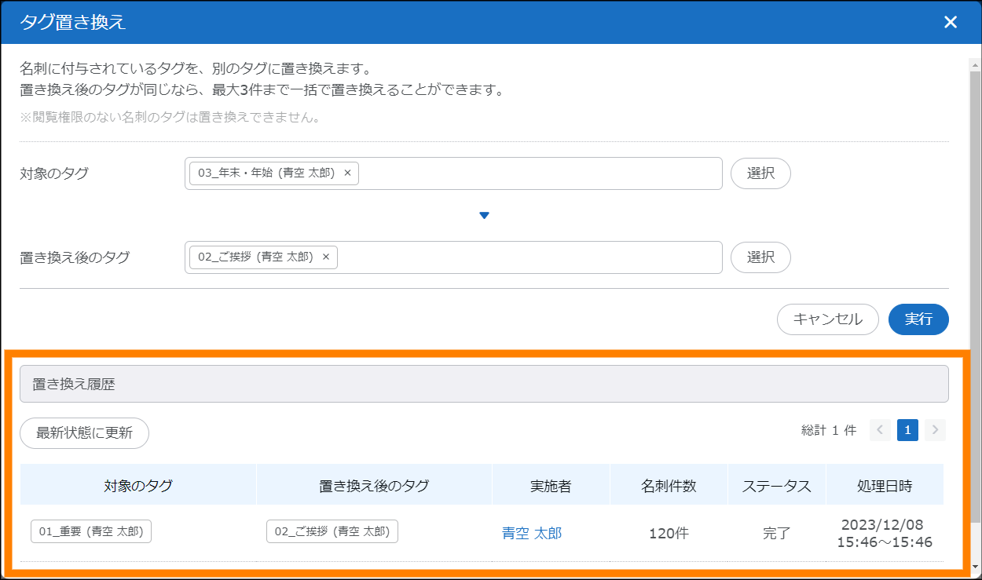This screenshot has width=982, height=580.
Task: Remove the 03_年末・年始 tag chip
Action: pyautogui.click(x=347, y=173)
